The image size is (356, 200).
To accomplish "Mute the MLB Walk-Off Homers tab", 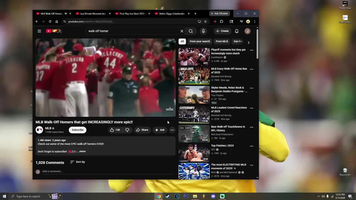I will point(66,14).
